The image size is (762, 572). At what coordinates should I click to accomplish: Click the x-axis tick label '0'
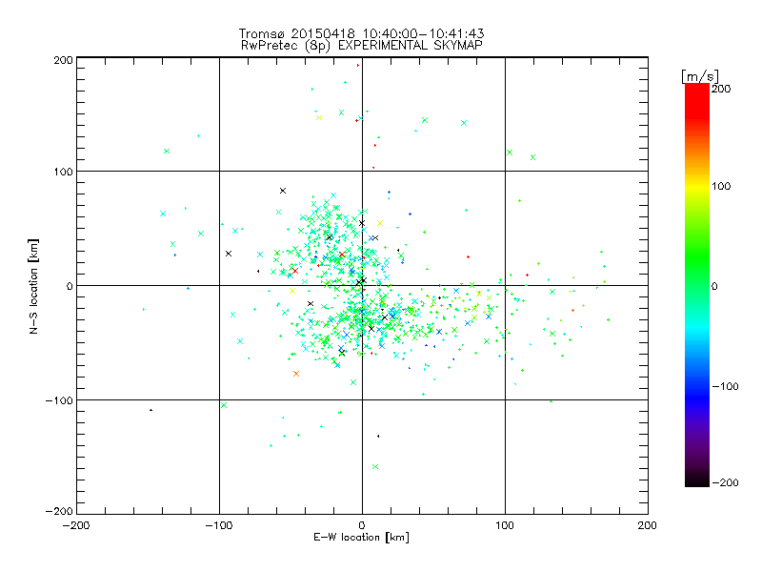362,525
